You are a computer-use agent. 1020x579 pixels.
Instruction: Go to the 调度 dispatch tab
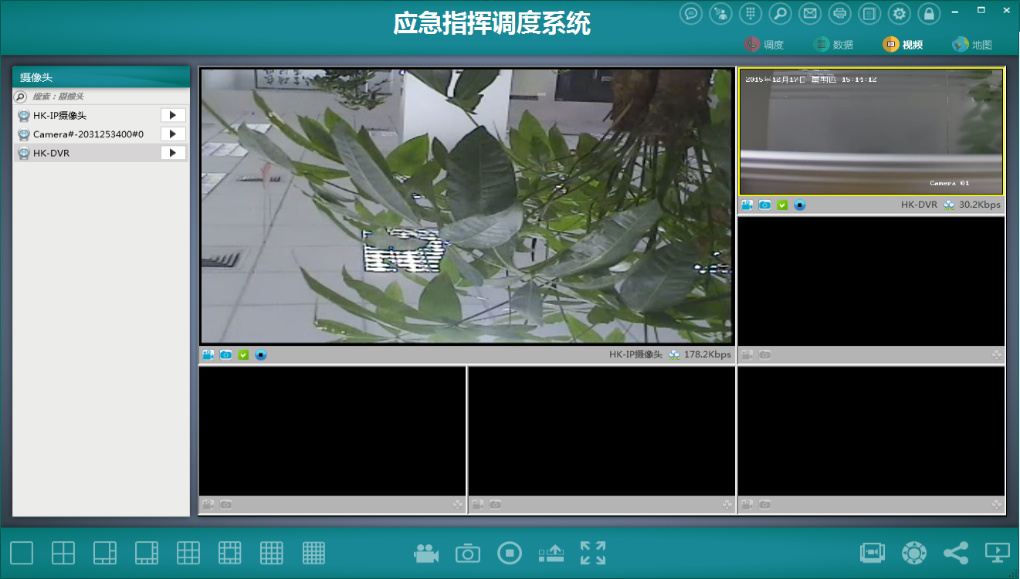point(764,45)
